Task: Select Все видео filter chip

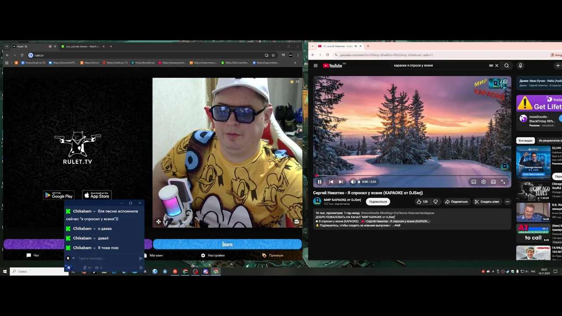Action: (x=525, y=140)
